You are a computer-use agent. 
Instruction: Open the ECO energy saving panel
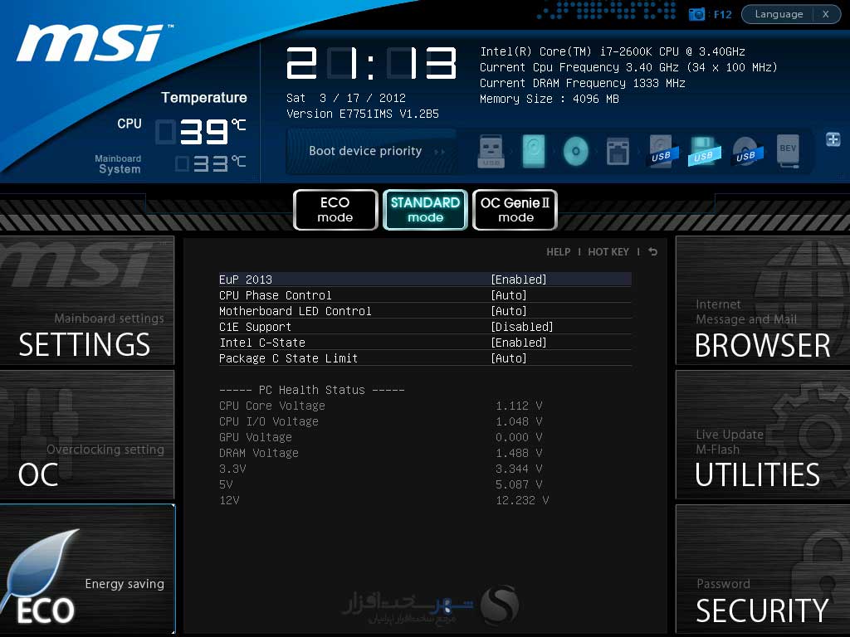coord(87,569)
